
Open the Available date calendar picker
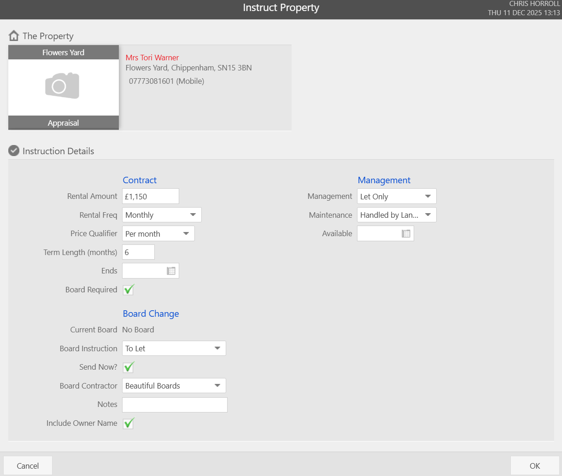(406, 233)
